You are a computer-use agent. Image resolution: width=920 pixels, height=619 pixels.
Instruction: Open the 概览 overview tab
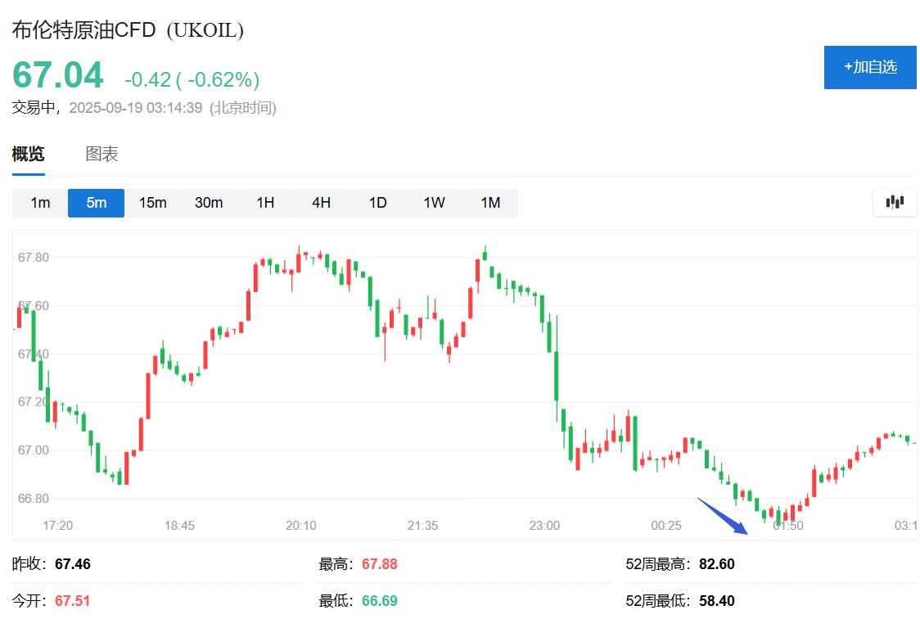tap(28, 154)
